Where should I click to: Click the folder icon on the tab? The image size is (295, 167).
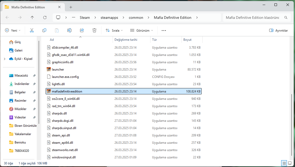7,7
